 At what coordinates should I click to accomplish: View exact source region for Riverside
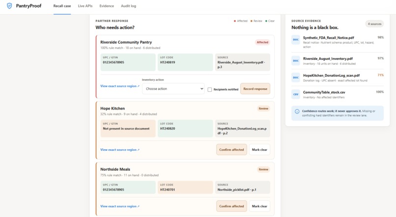pos(120,86)
